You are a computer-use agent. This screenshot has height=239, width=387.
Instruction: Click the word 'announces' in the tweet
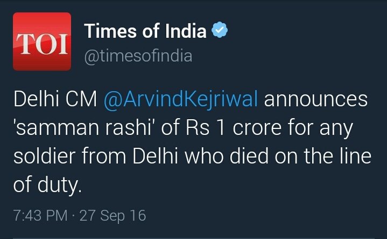pos(315,100)
